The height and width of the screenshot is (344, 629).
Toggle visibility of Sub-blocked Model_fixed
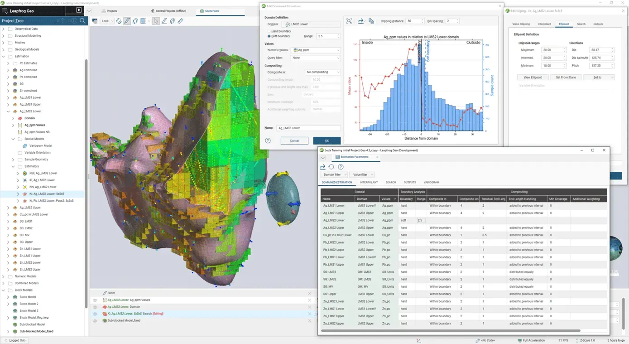pos(95,320)
